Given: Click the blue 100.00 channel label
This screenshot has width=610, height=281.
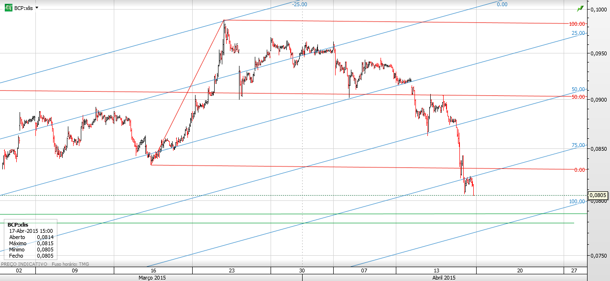Looking at the screenshot, I should pyautogui.click(x=577, y=201).
